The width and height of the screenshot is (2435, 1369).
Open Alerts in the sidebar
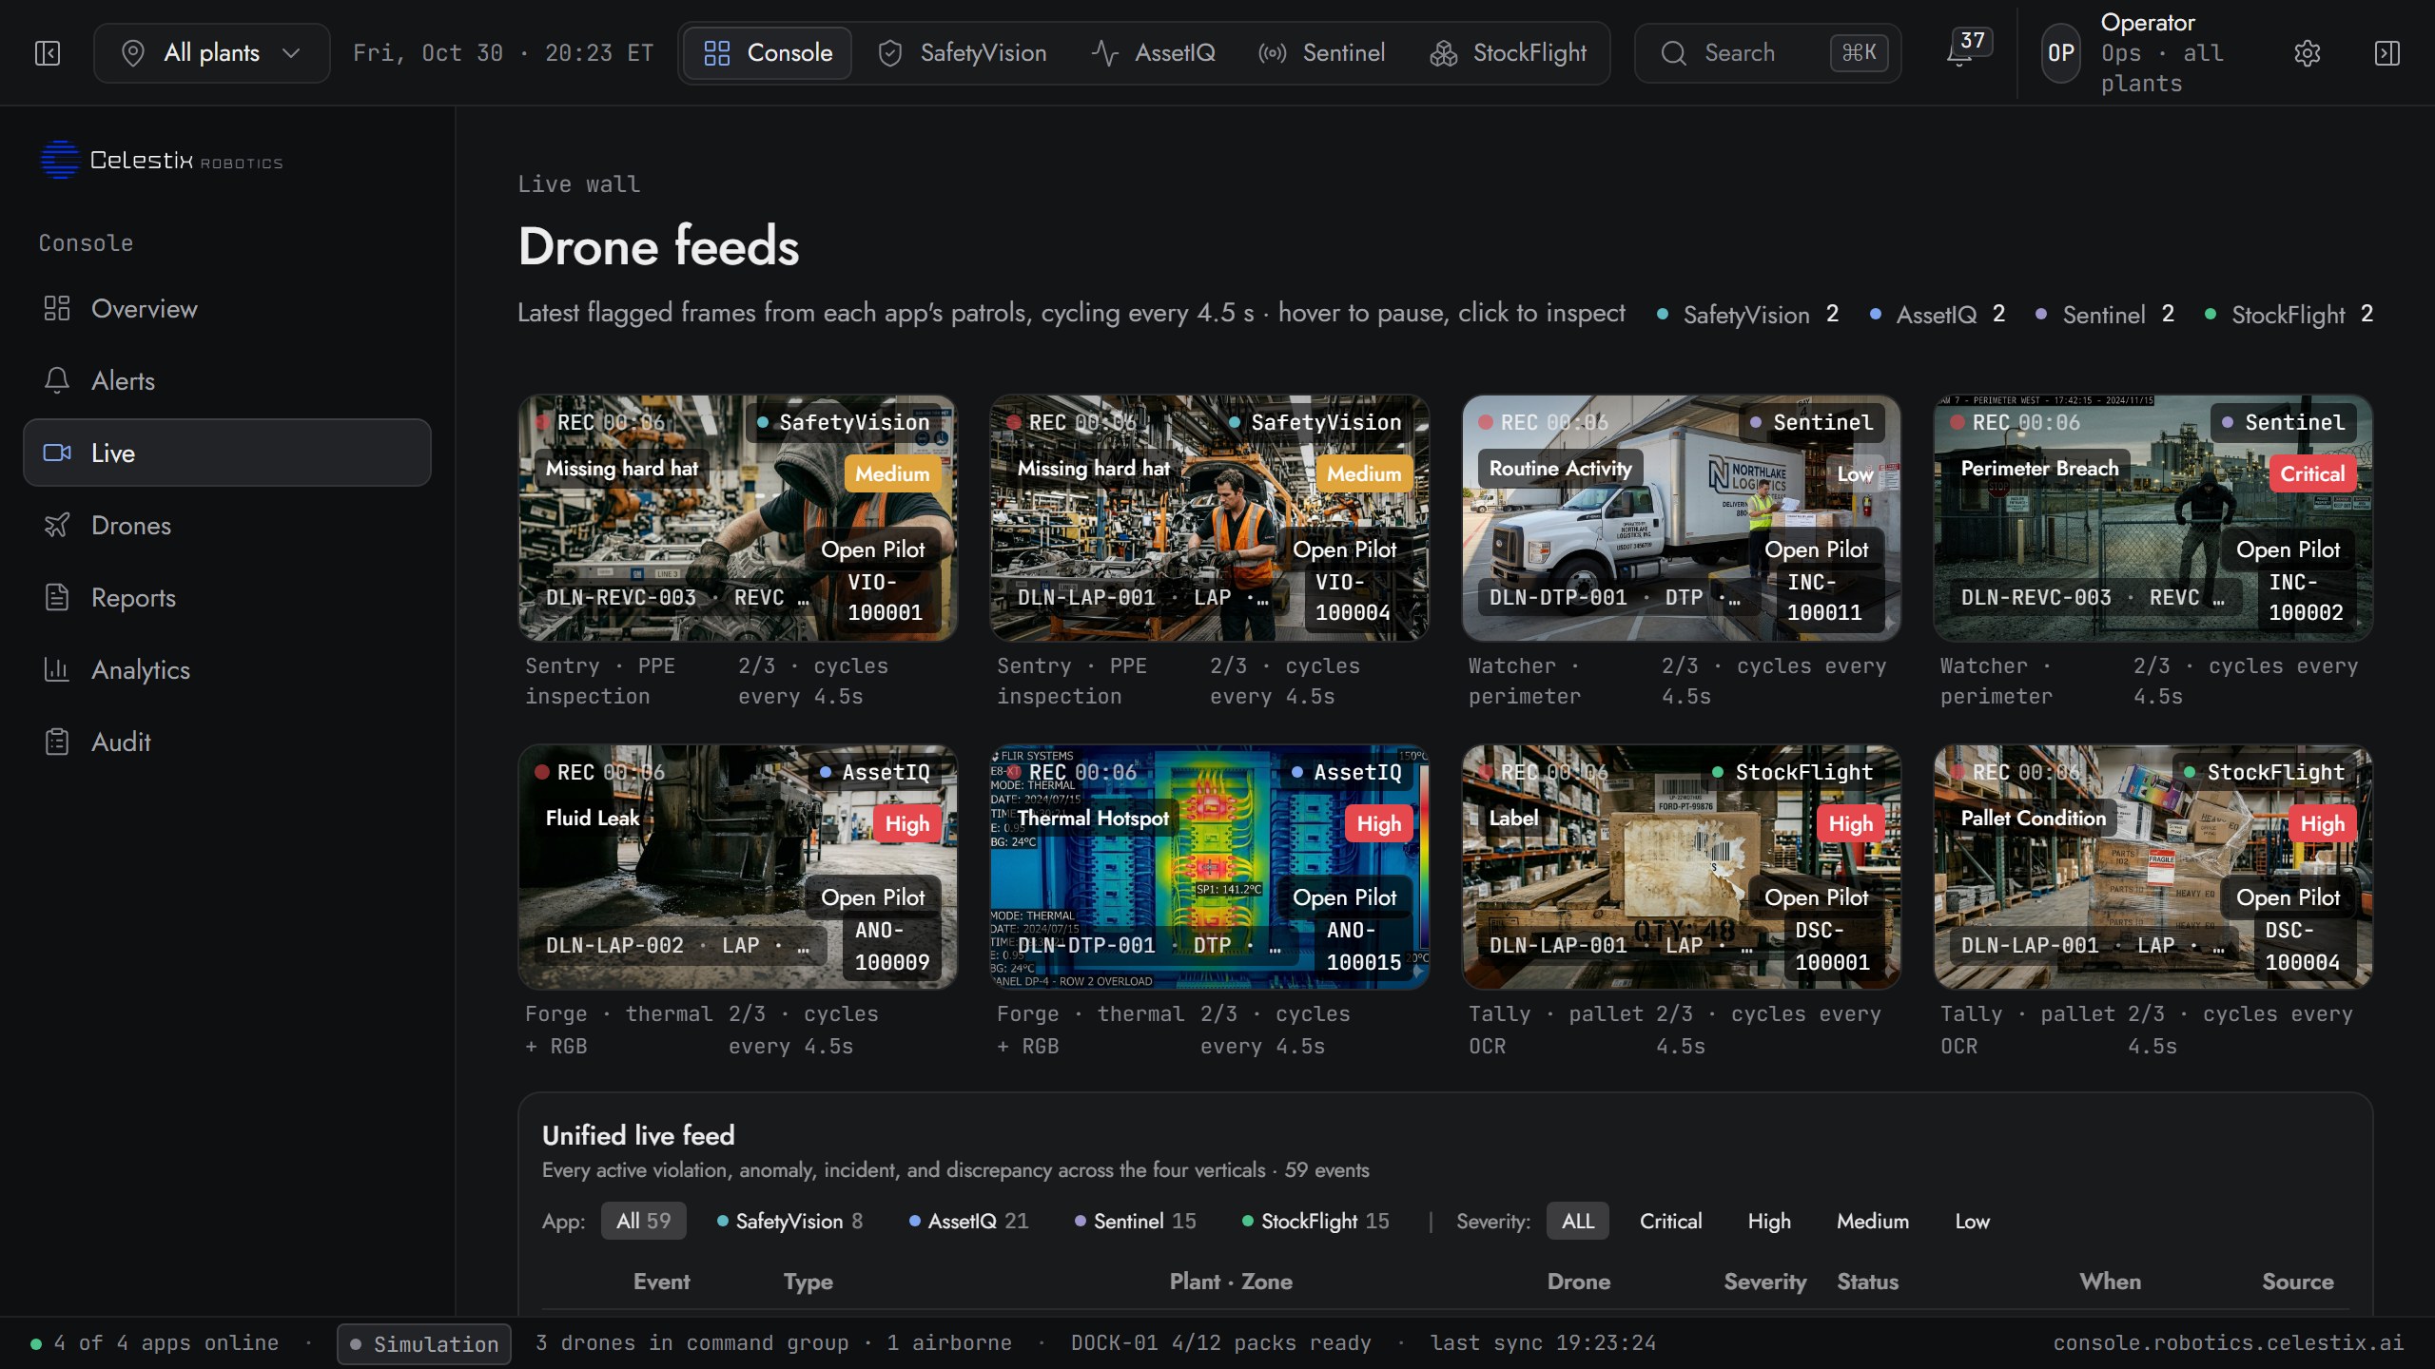point(227,381)
